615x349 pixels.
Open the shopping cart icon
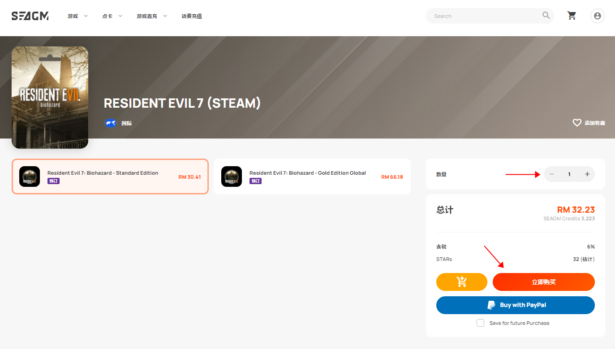pyautogui.click(x=572, y=16)
